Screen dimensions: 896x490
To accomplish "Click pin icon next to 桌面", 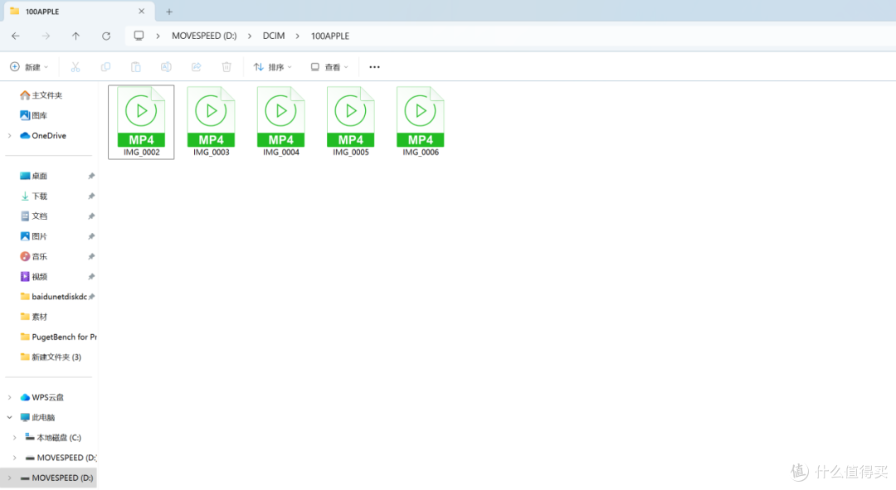I will (91, 176).
